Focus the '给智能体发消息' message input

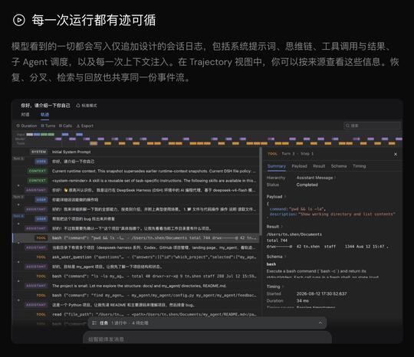[207, 339]
